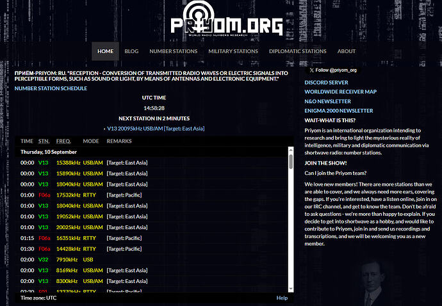Click the next station V13 20095kHz link
The width and height of the screenshot is (442, 306).
(156, 129)
